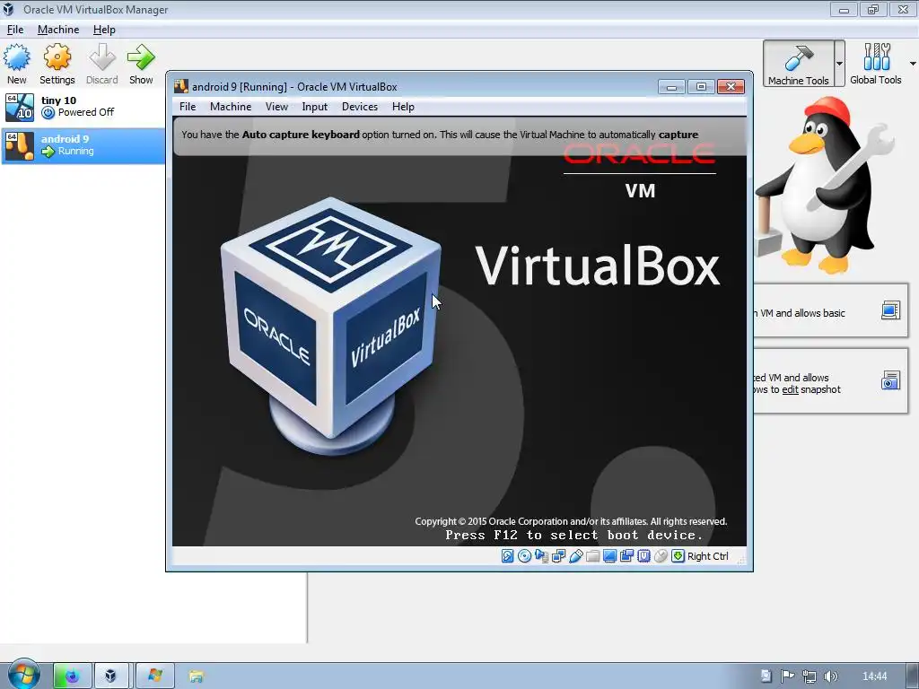Click the volume speaker tray icon

coord(830,676)
